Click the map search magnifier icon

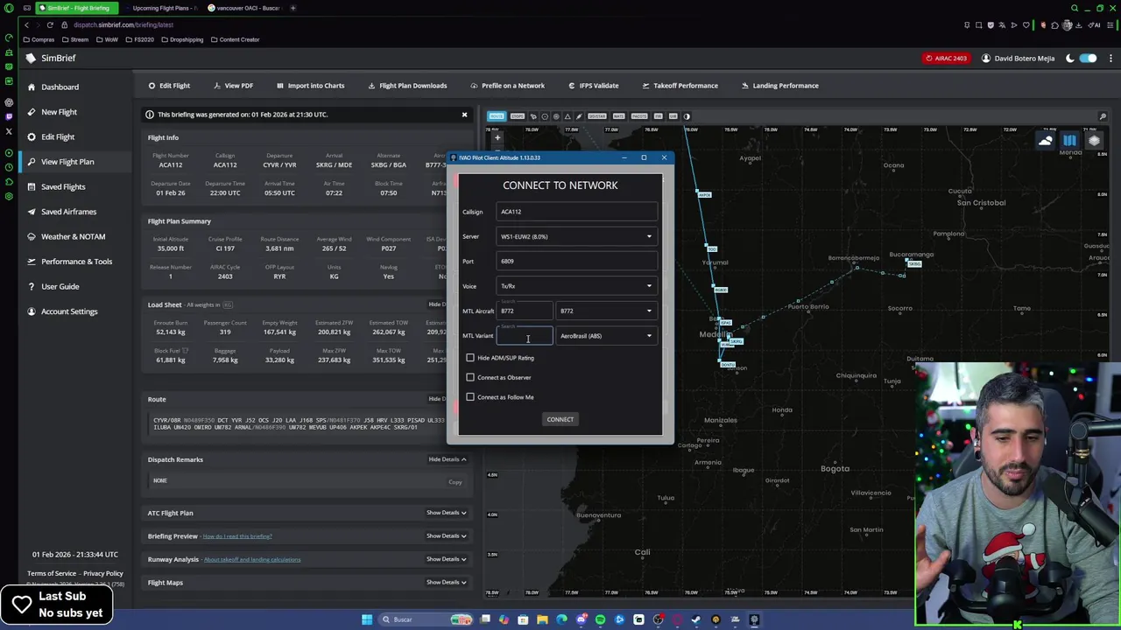[x=1103, y=116]
